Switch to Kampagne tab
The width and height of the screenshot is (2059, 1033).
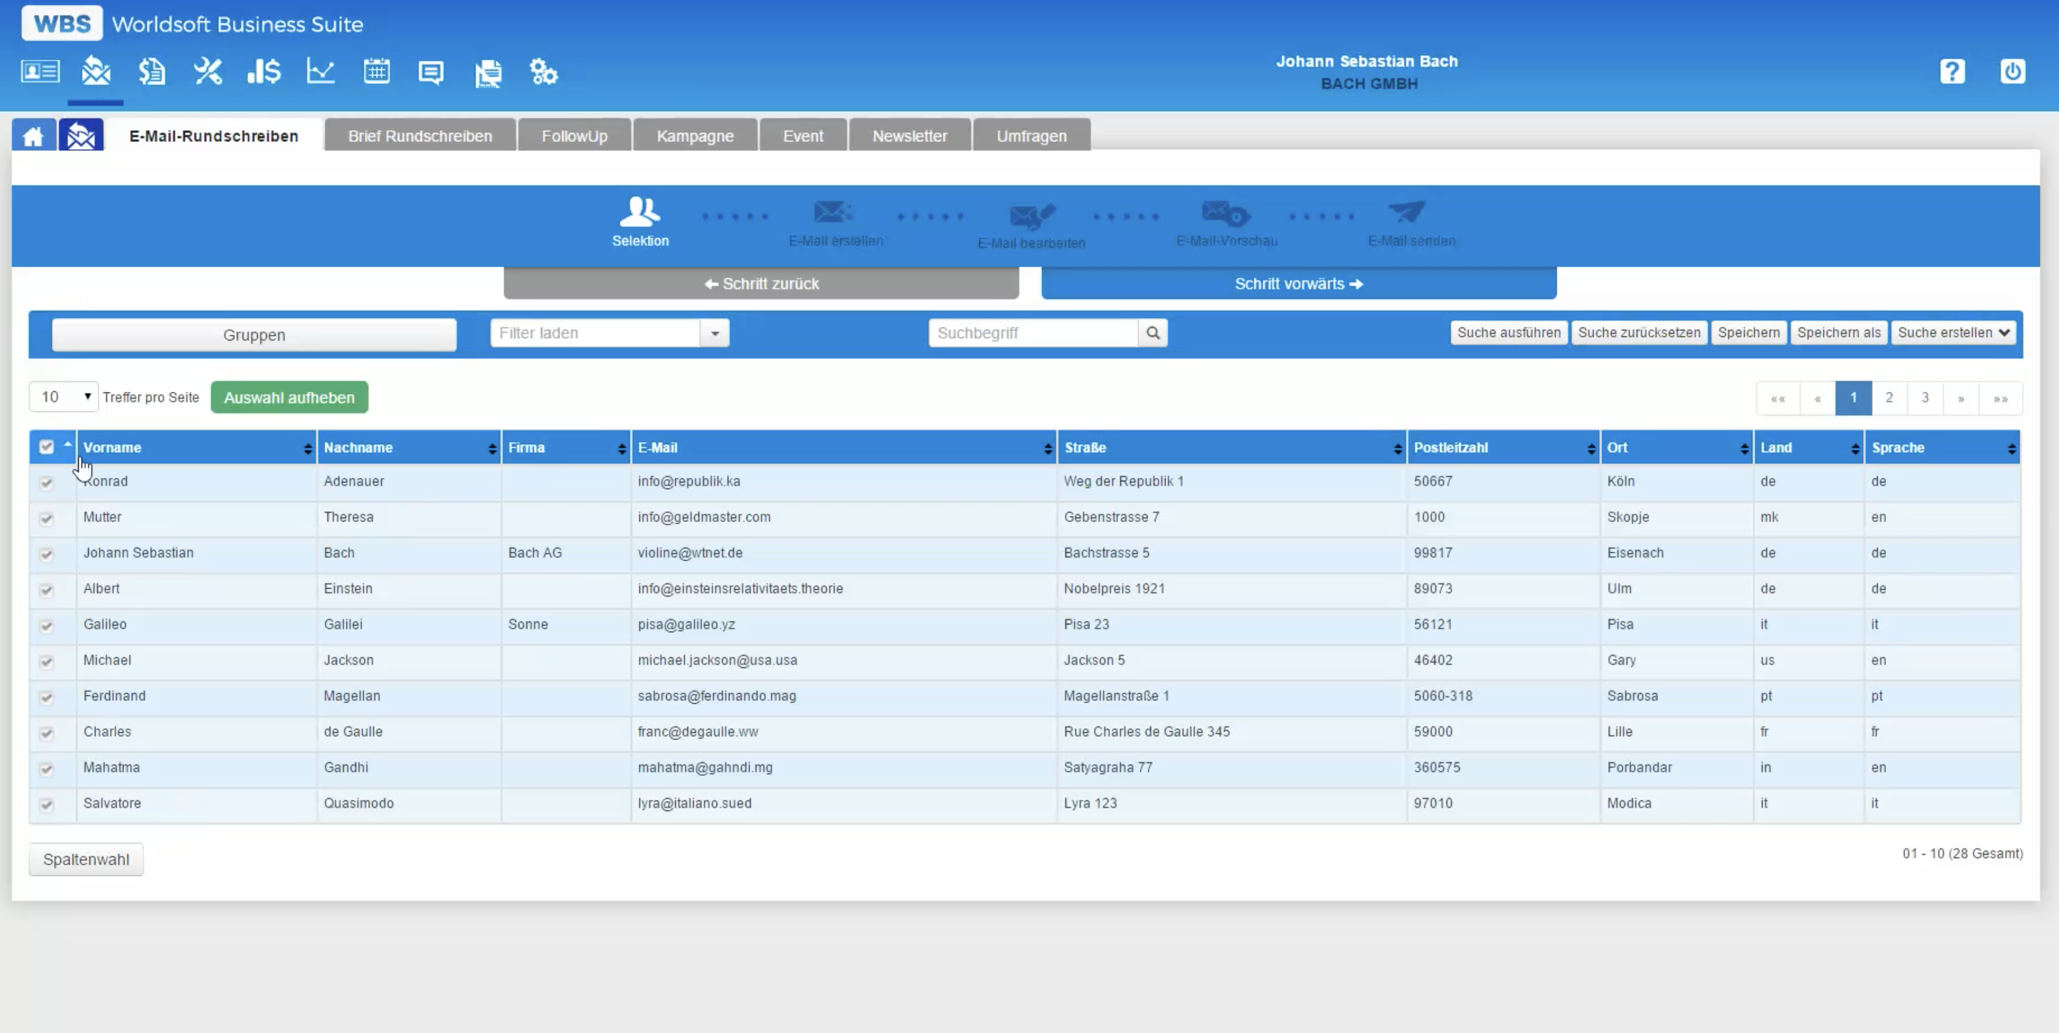[x=695, y=136]
